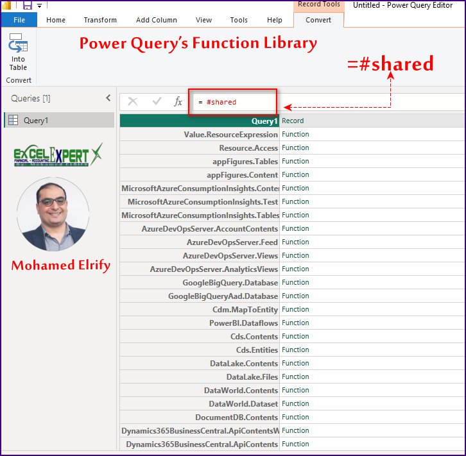The image size is (466, 456).
Task: Click the Function link for DocumentDB.Contents
Action: coord(295,417)
